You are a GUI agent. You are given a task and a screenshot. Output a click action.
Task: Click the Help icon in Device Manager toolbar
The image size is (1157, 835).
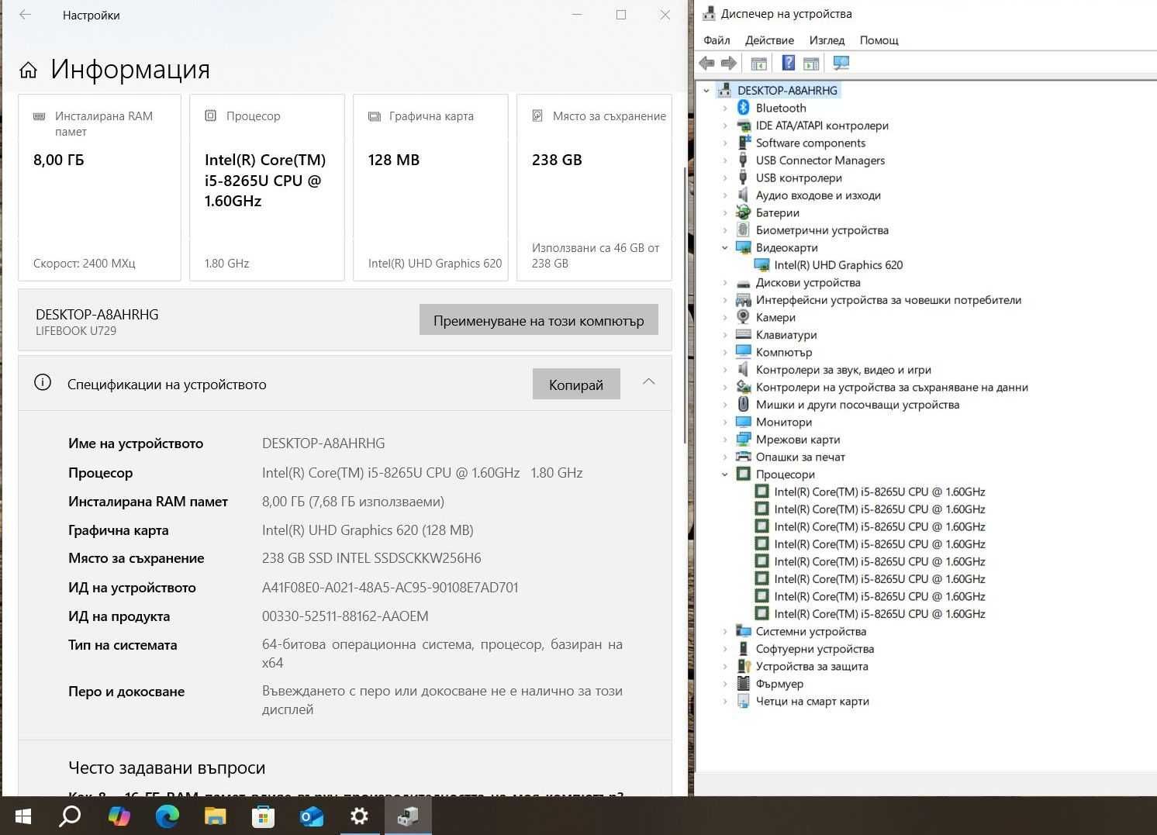(788, 64)
